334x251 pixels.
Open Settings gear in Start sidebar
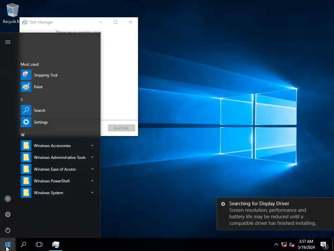(x=8, y=214)
